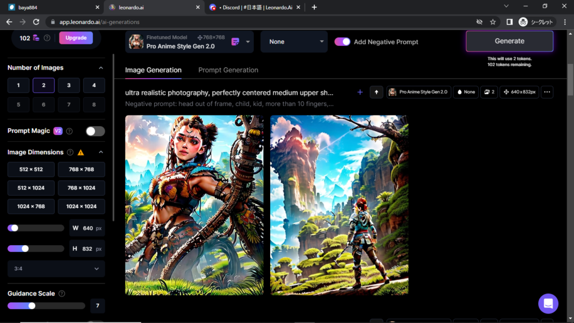Click the warning triangle near Image Dimensions
This screenshot has height=323, width=574.
pyautogui.click(x=81, y=152)
